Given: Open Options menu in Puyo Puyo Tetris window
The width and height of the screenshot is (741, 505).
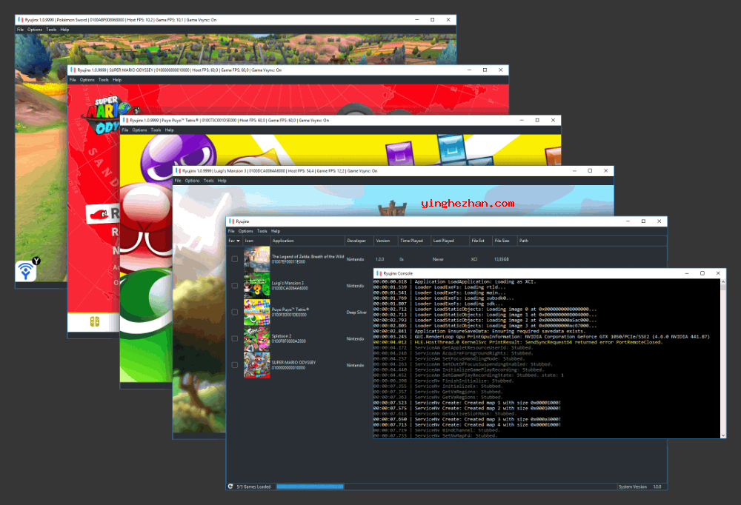Looking at the screenshot, I should [139, 130].
